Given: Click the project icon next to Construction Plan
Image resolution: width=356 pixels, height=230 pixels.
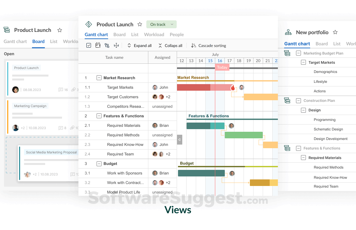Looking at the screenshot, I should (x=287, y=101).
